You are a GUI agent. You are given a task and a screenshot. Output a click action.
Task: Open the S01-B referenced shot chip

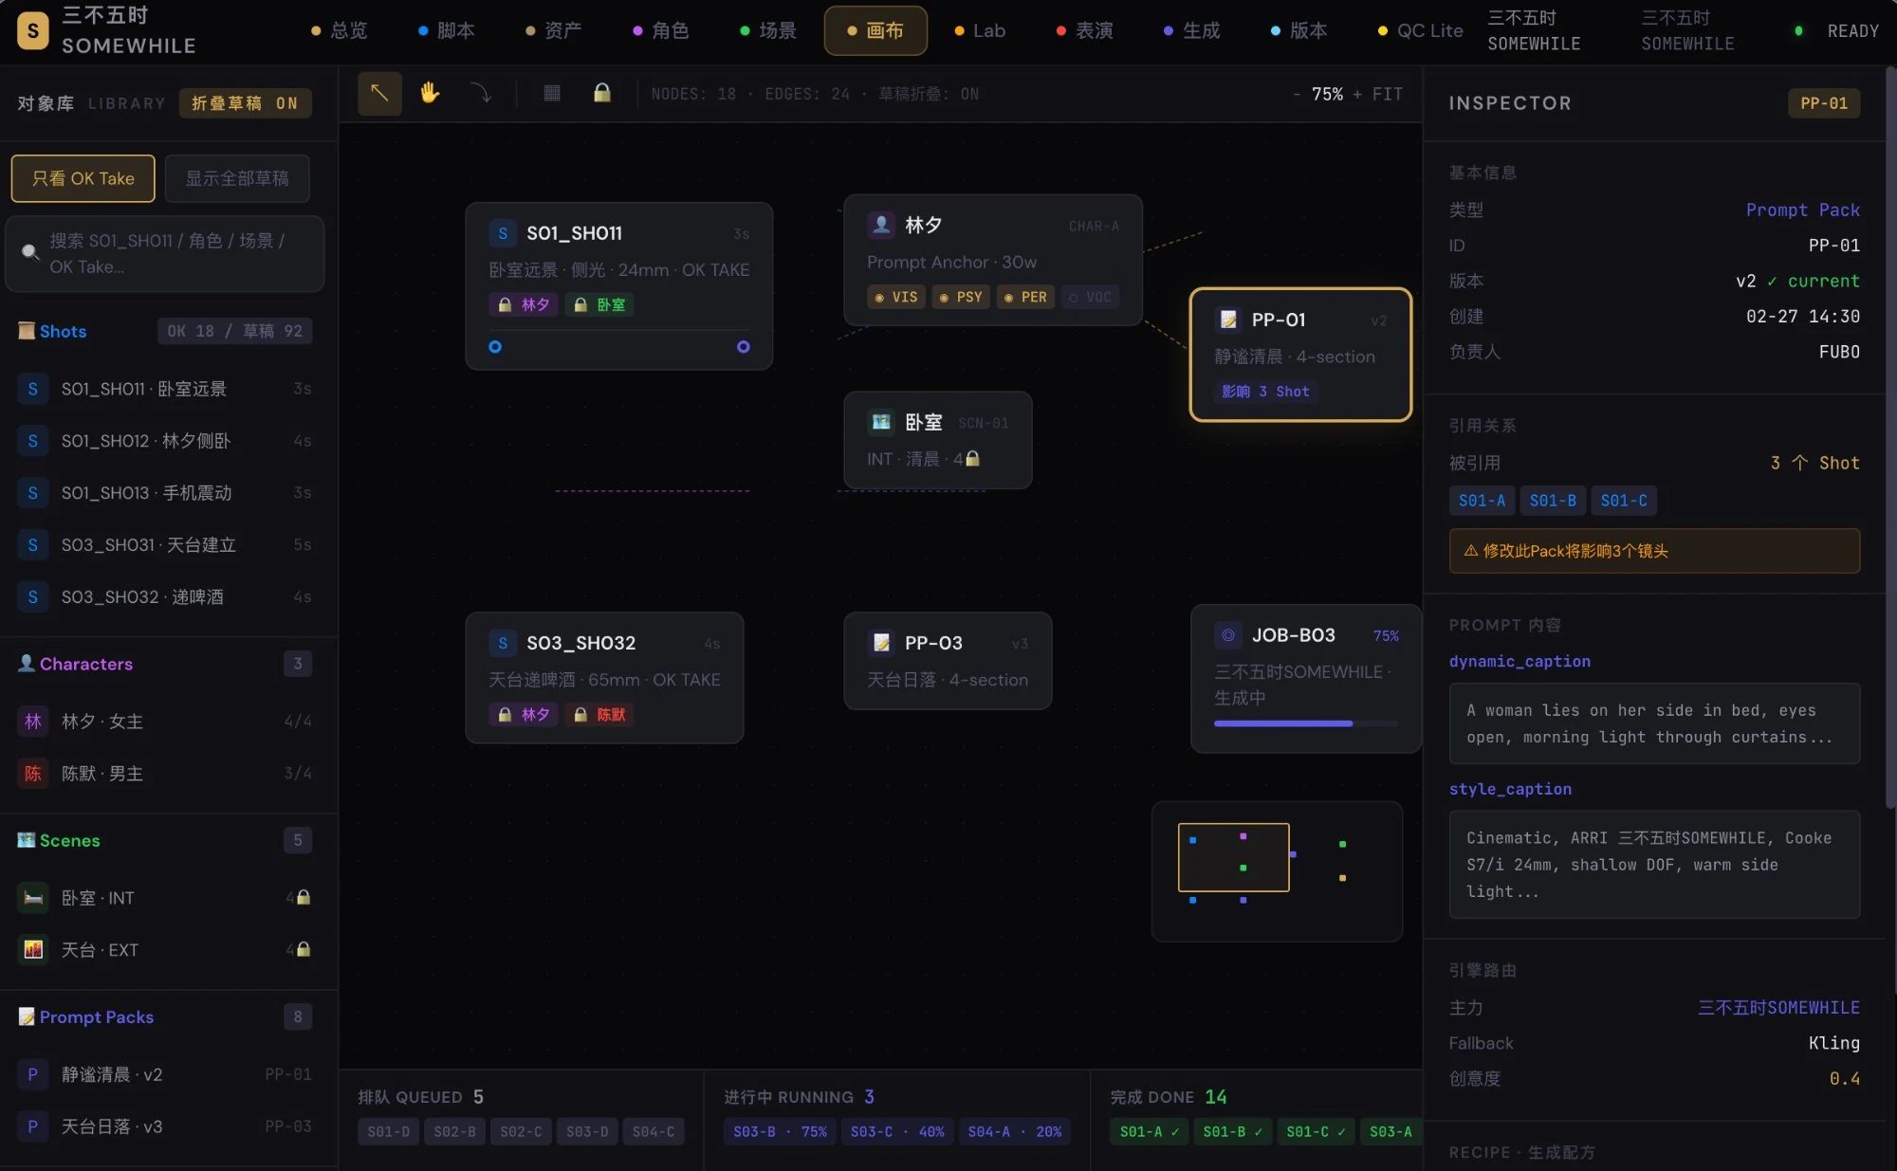pos(1552,501)
